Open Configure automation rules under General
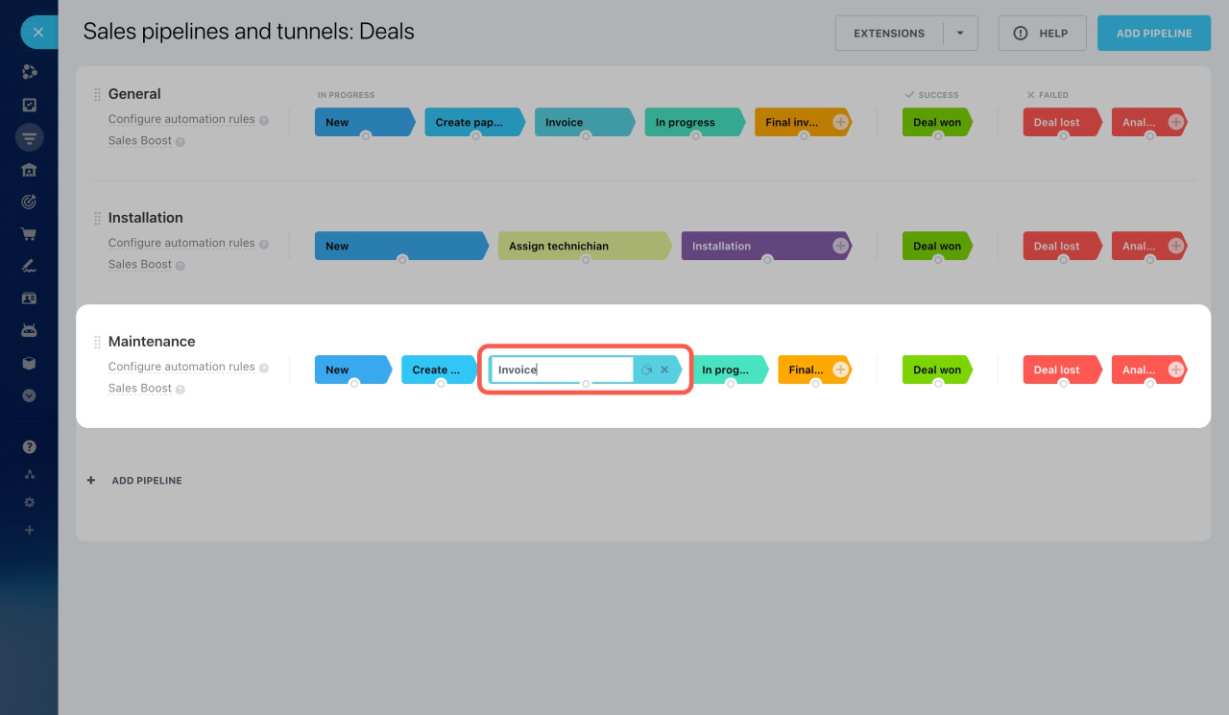The height and width of the screenshot is (715, 1229). tap(181, 119)
